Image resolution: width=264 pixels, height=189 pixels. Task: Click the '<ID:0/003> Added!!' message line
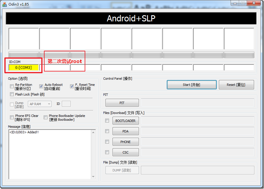(24, 132)
